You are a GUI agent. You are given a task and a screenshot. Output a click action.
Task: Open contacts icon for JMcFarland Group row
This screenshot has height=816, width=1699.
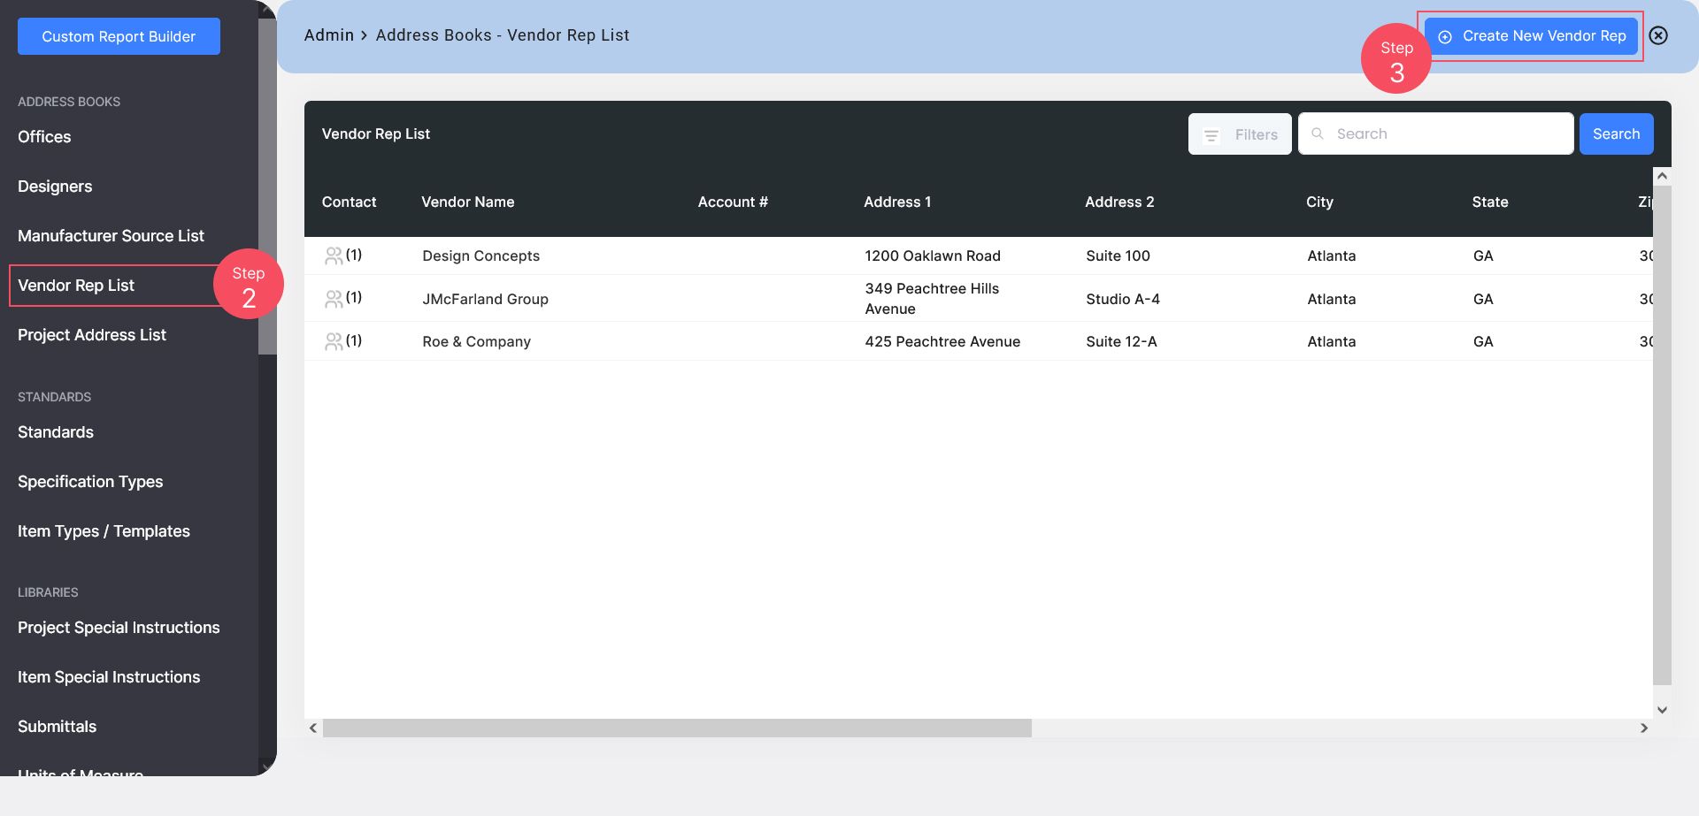[334, 299]
